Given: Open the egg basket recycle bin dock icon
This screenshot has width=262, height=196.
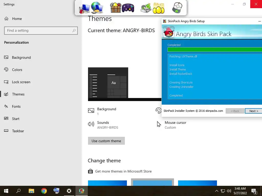Looking at the screenshot, I should [x=177, y=8].
